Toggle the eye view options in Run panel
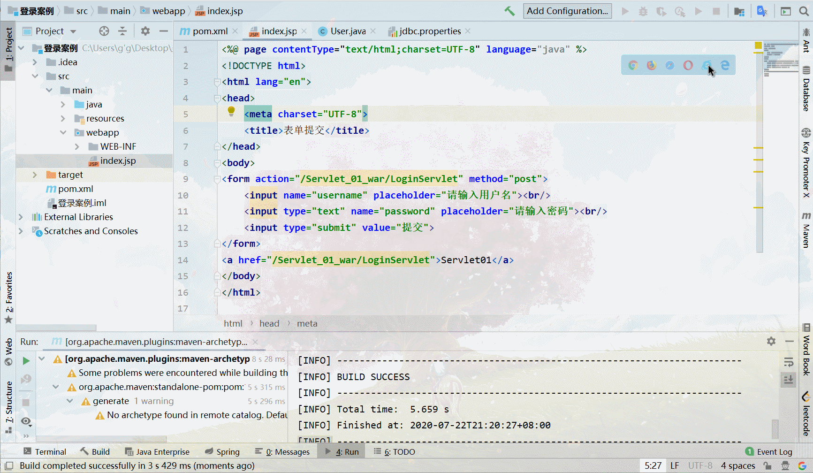Screen dimensions: 813x473 (x=26, y=421)
